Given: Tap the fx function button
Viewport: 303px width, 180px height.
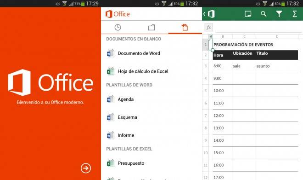Looking at the screenshot, I should pyautogui.click(x=209, y=27).
